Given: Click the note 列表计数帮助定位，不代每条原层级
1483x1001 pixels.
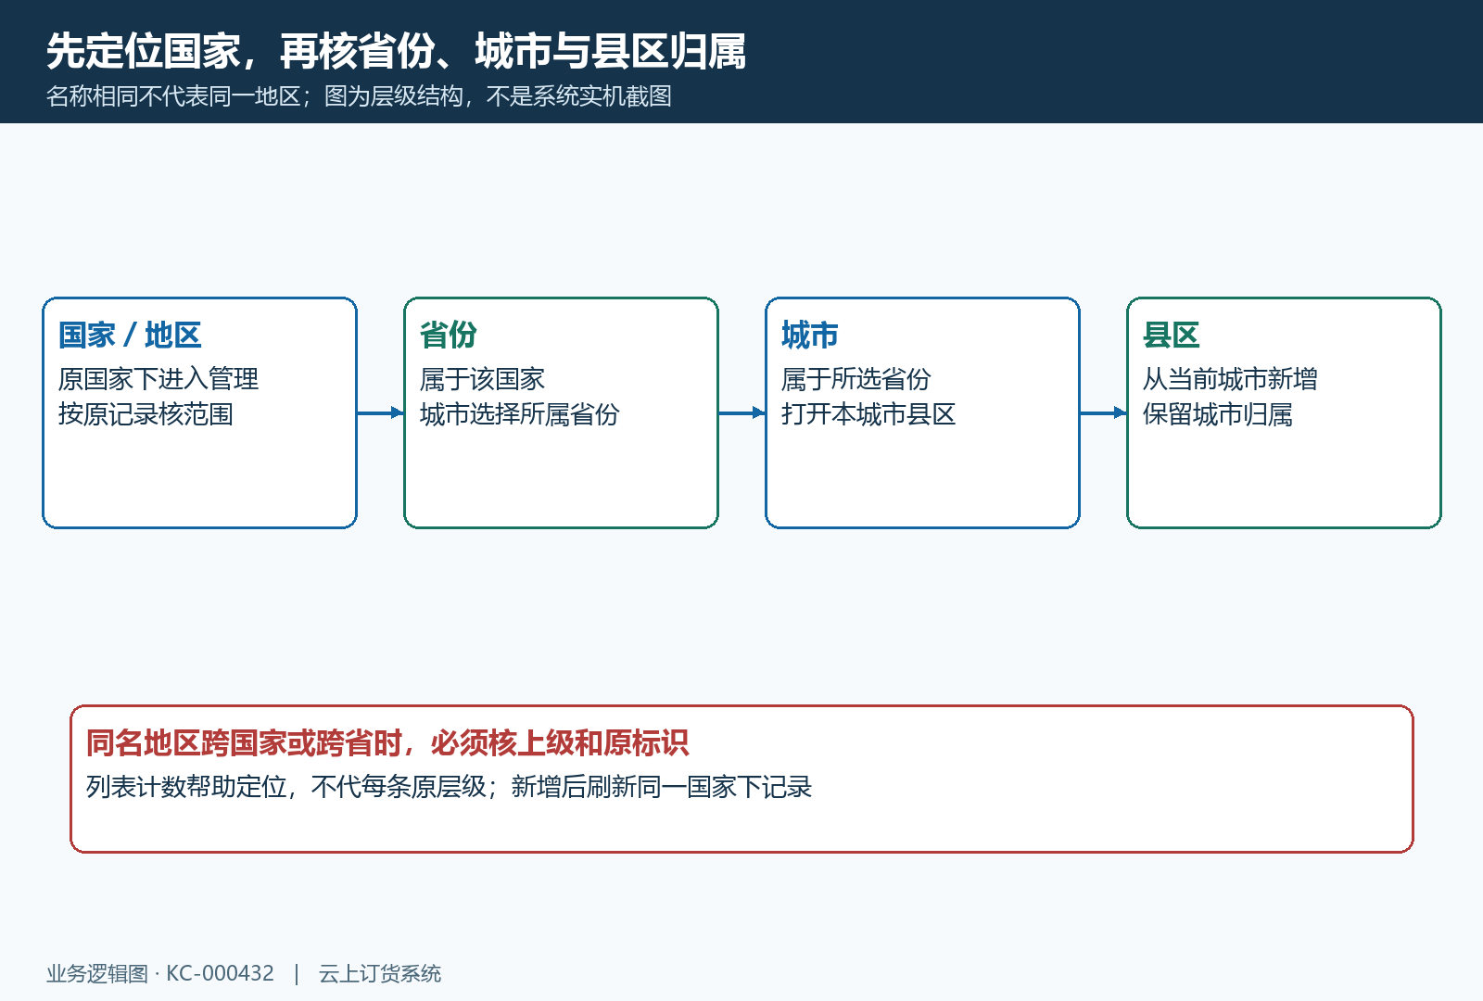Looking at the screenshot, I should coord(286,787).
